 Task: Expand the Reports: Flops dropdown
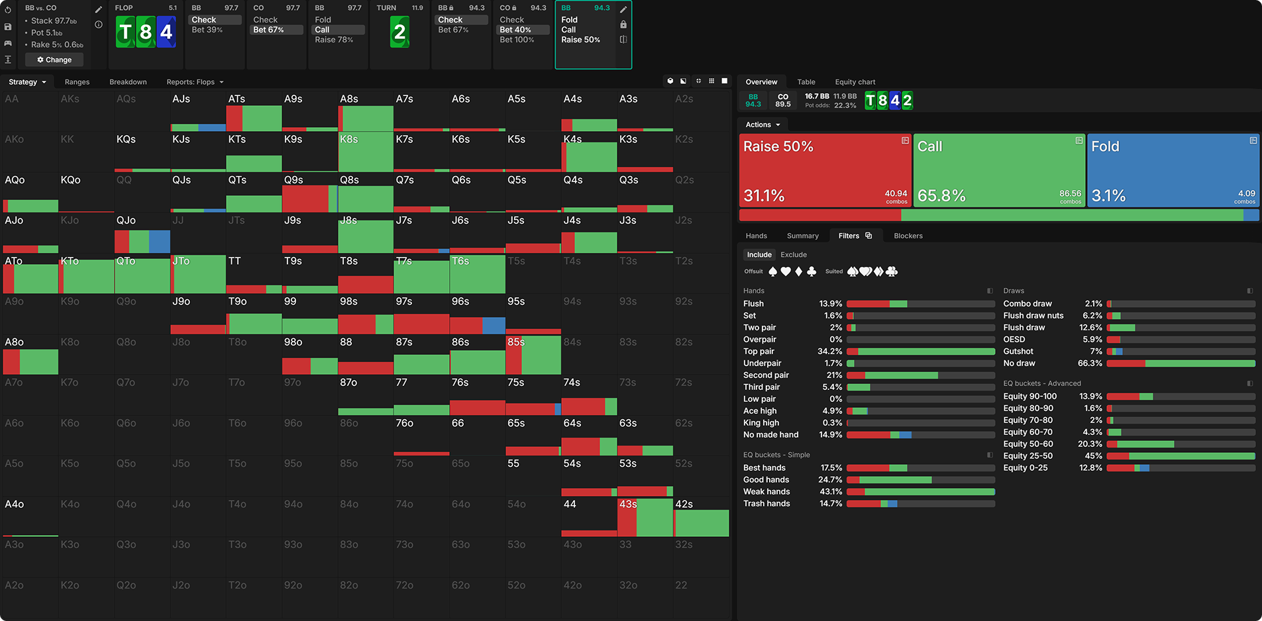195,82
